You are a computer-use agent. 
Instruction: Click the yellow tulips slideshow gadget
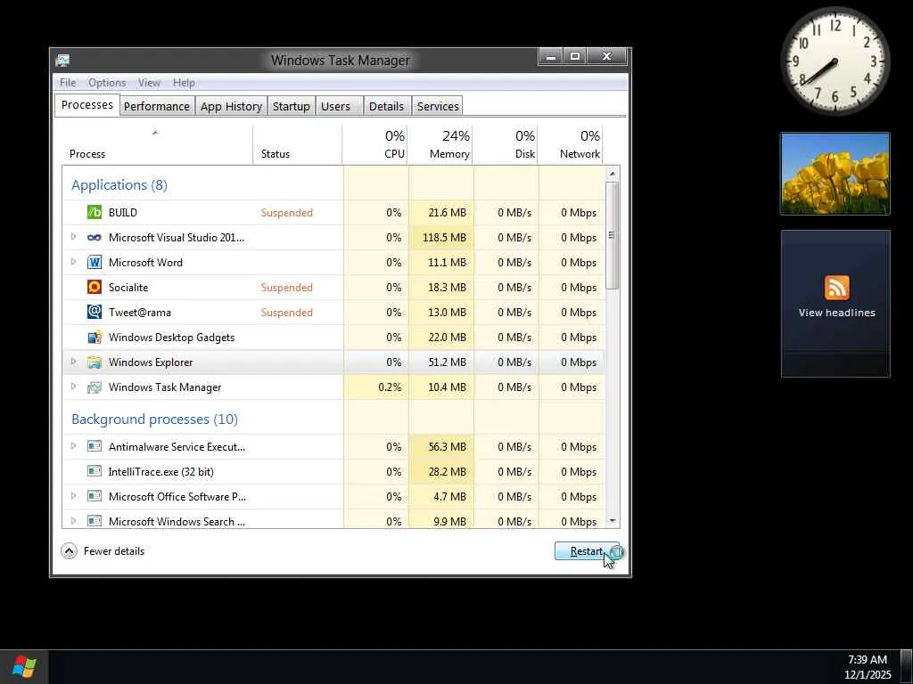click(x=835, y=174)
